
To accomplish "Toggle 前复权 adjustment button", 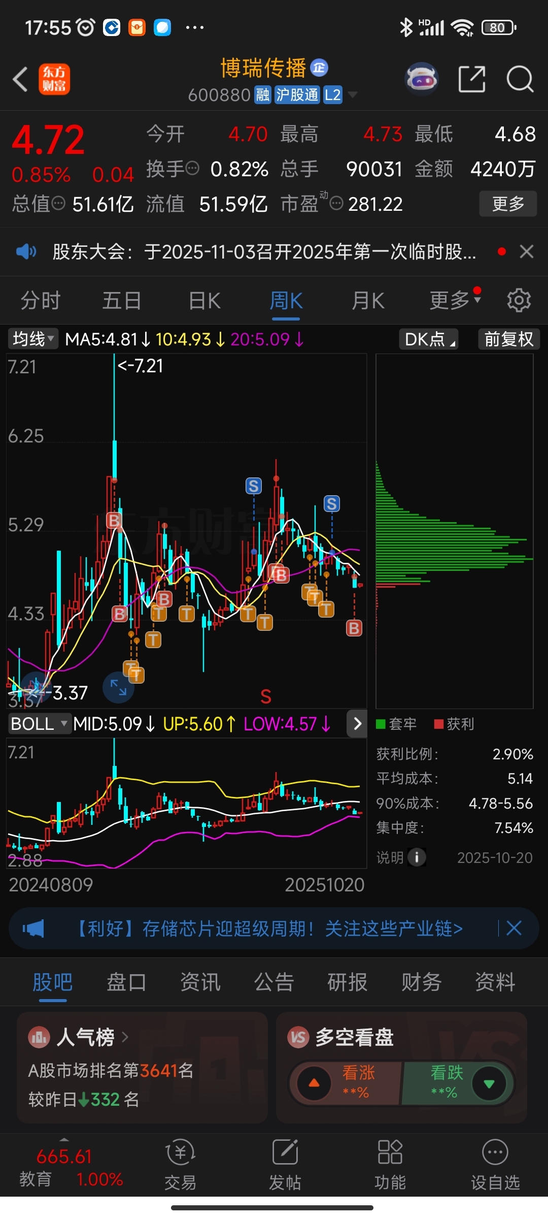I will (509, 339).
